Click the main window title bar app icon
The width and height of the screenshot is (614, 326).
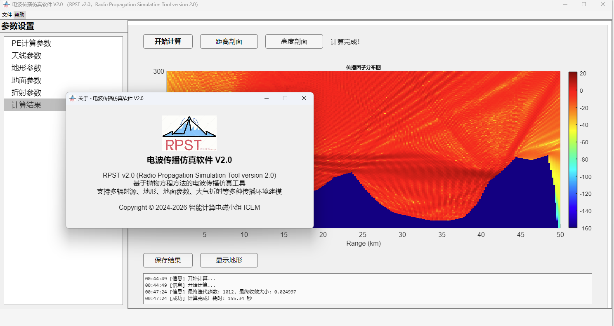6,5
